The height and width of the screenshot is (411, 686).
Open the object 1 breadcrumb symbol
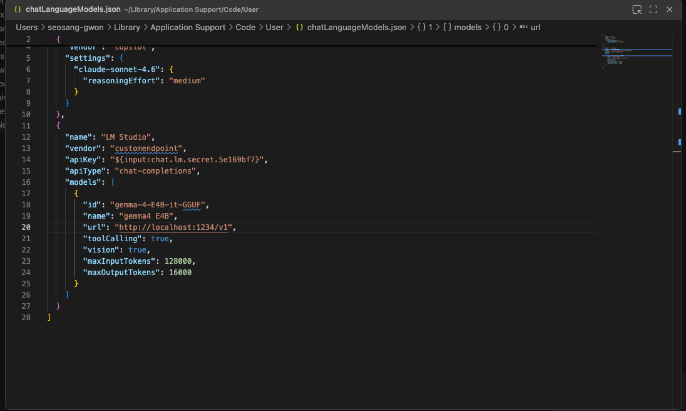click(x=425, y=27)
